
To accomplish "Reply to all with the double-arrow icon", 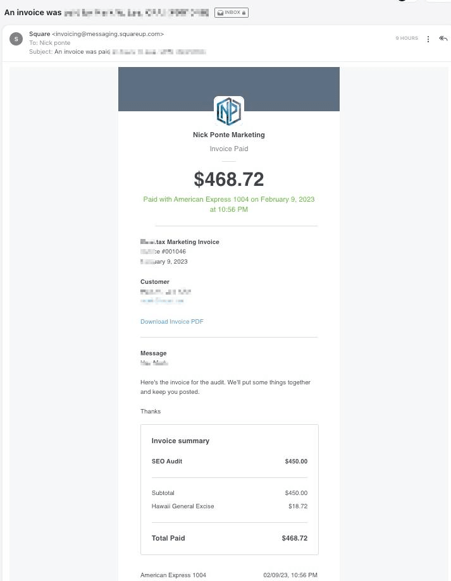I will coord(443,38).
